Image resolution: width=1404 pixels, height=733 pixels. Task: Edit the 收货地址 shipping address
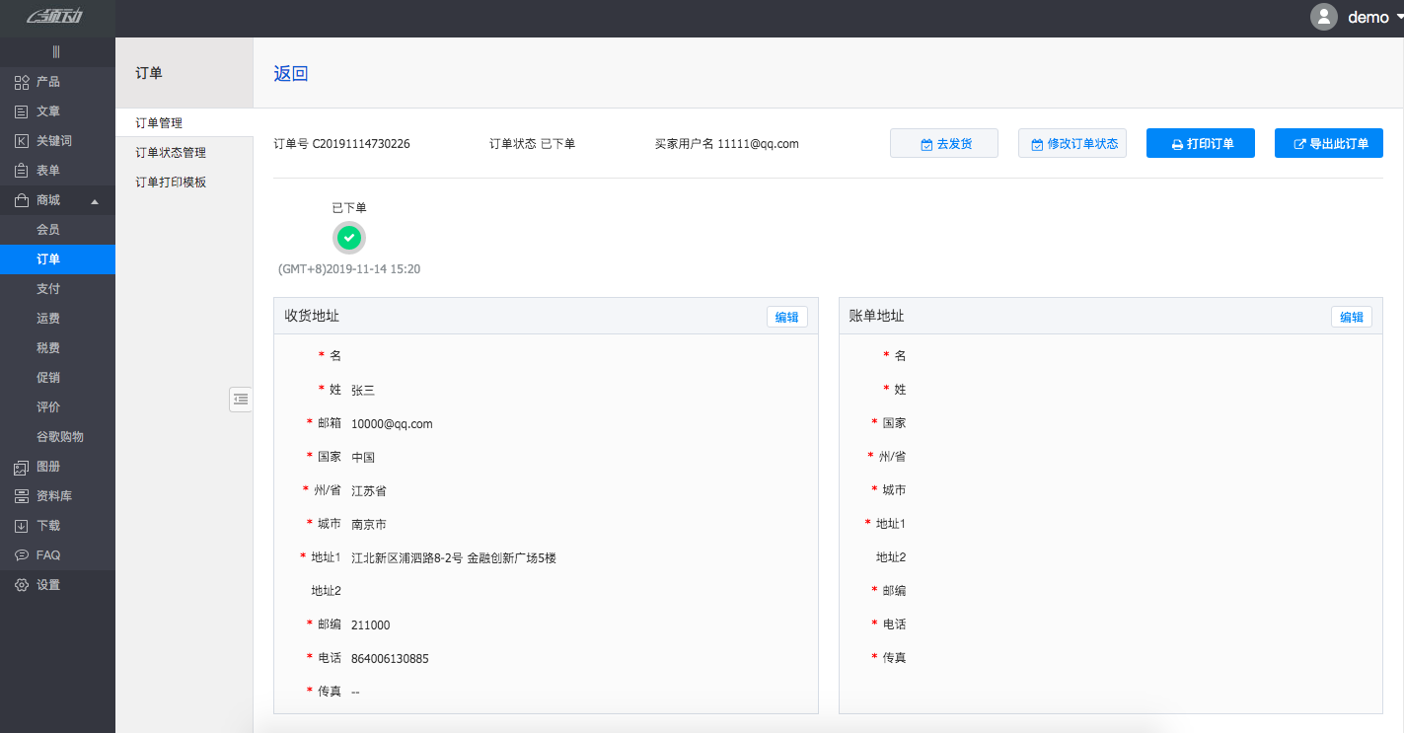[786, 317]
